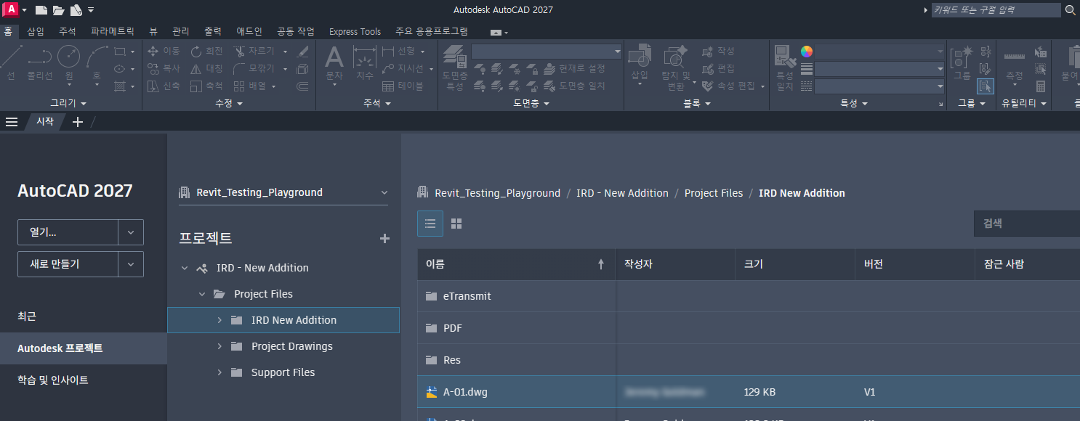This screenshot has width=1080, height=421.
Task: Open the Express Tools ribbon tab
Action: pos(355,31)
